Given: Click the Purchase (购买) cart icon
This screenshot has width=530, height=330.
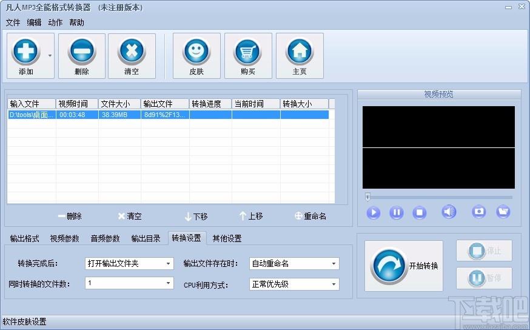Looking at the screenshot, I should point(248,51).
